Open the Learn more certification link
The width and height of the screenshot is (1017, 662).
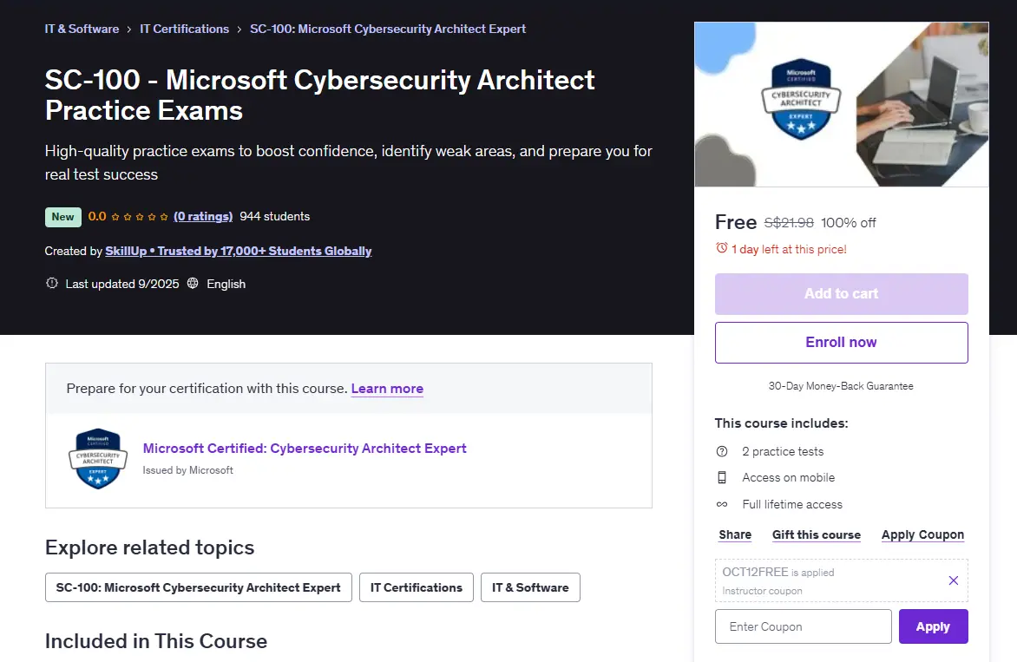pyautogui.click(x=387, y=389)
